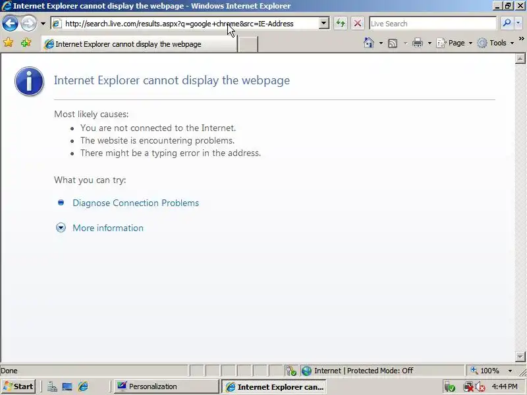Click the Internet Explorer taskbar button
This screenshot has width=527, height=395.
(x=274, y=387)
